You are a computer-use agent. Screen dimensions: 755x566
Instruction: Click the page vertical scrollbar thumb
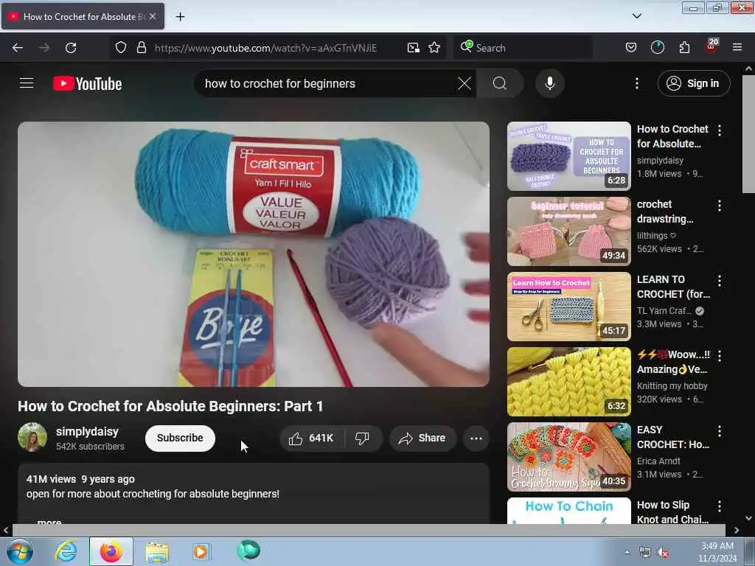748,134
